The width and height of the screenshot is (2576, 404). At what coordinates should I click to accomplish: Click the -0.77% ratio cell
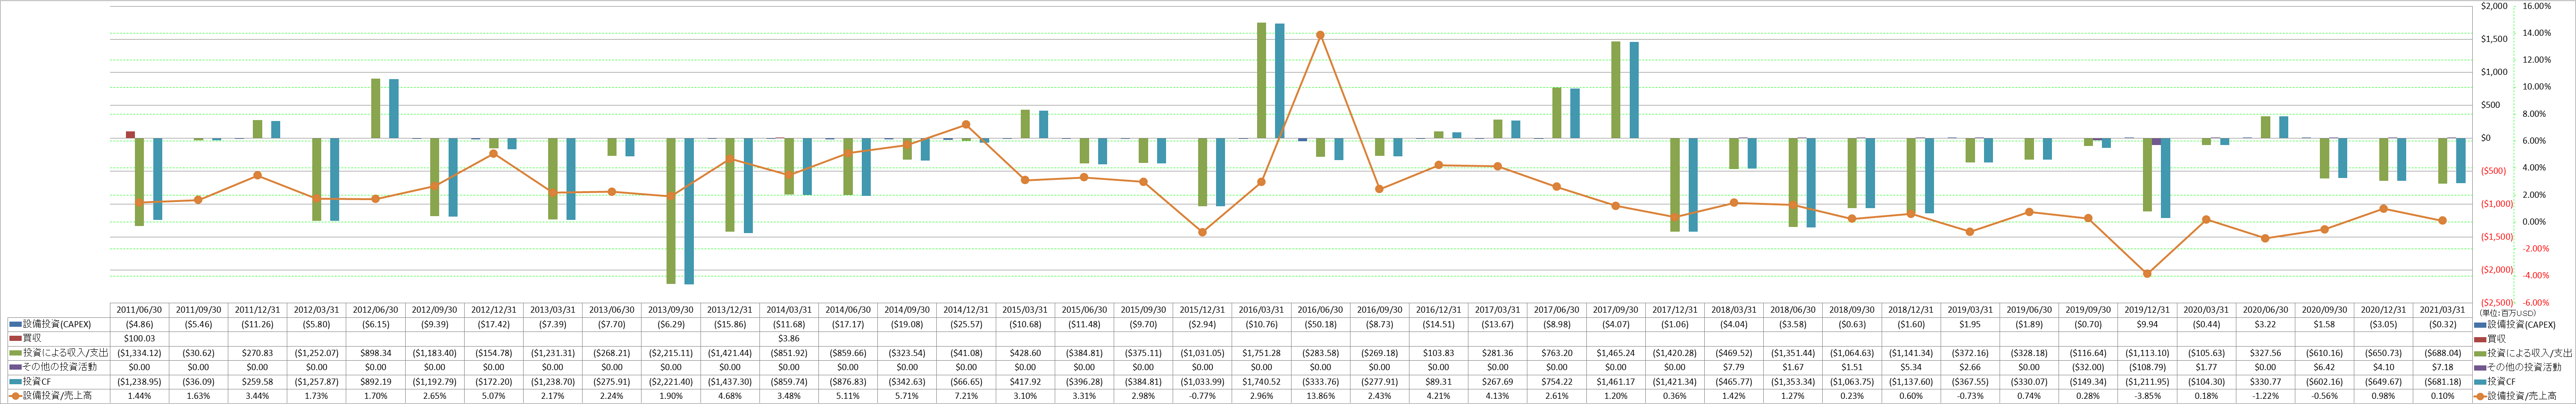click(x=1203, y=396)
